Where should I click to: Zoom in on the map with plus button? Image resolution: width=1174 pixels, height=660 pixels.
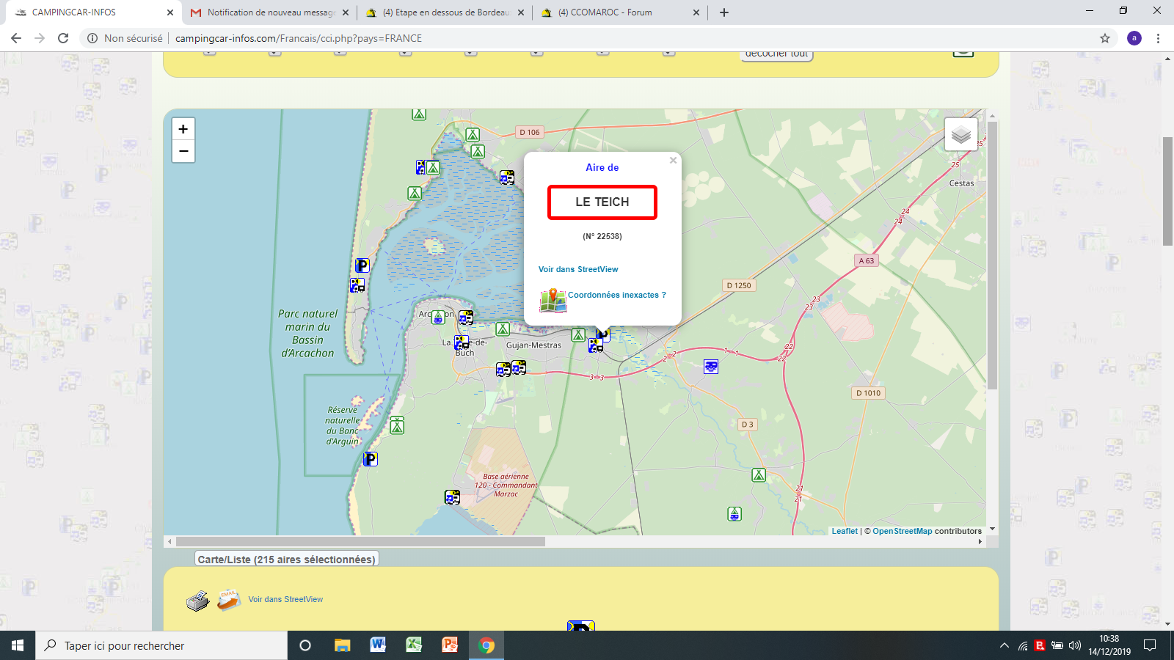183,129
